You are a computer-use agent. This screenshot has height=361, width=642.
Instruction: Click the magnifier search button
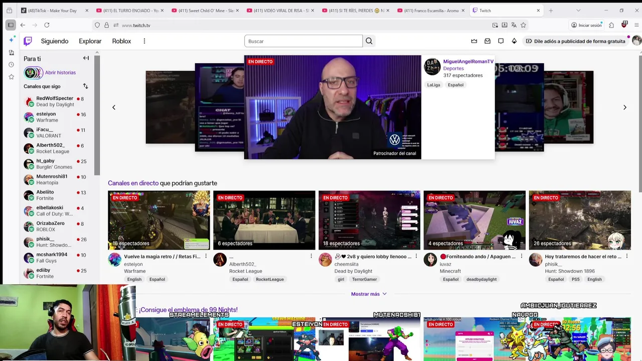click(369, 41)
